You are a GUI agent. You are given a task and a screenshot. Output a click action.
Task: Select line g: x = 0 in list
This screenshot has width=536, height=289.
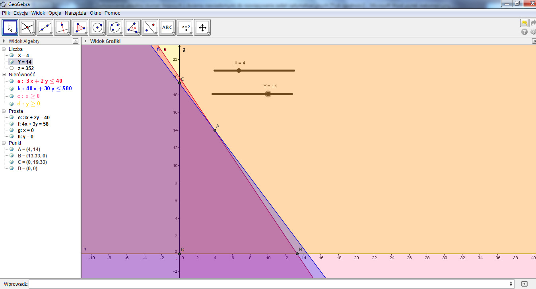click(x=25, y=130)
